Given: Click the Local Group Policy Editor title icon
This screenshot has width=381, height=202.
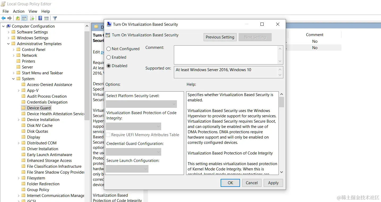Looking at the screenshot, I should tap(3, 4).
